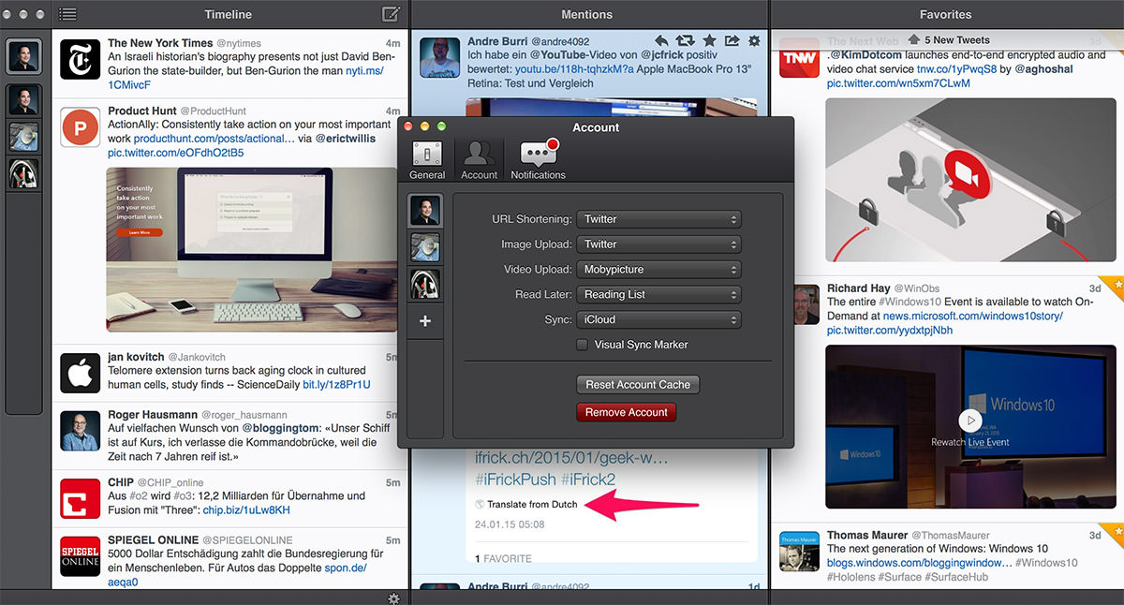Open SPIEGEL ONLINE profile avatar
Image resolution: width=1124 pixels, height=605 pixels.
[80, 555]
